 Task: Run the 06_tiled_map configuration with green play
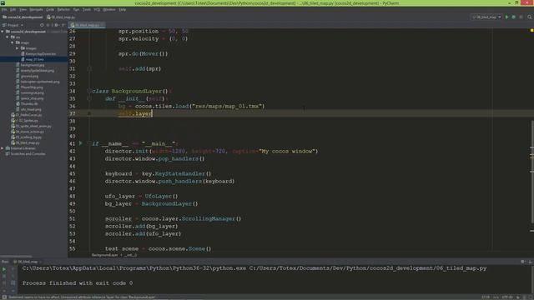pyautogui.click(x=506, y=17)
